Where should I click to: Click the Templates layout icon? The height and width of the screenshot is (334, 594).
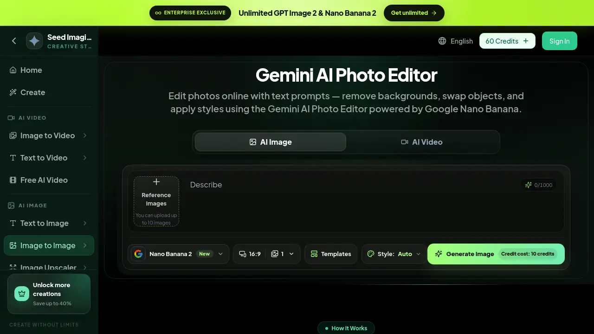click(314, 254)
